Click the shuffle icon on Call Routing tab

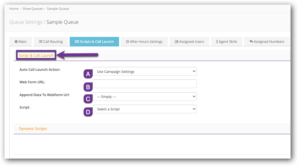tap(40, 42)
